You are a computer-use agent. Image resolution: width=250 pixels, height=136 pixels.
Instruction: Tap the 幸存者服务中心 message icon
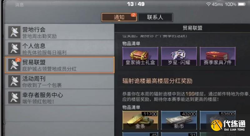point(14,98)
